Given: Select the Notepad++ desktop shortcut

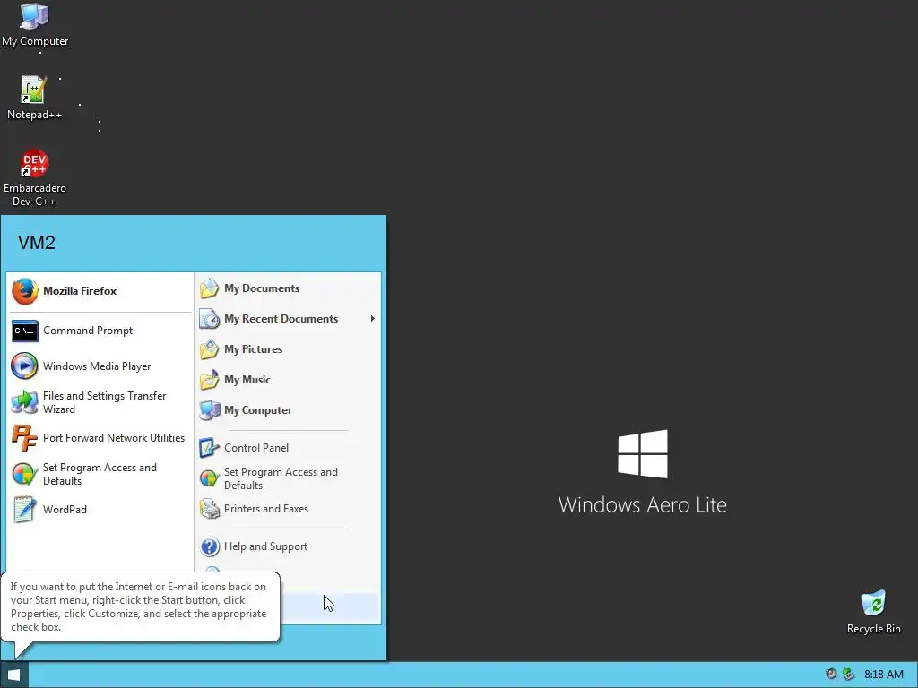Looking at the screenshot, I should (x=34, y=98).
